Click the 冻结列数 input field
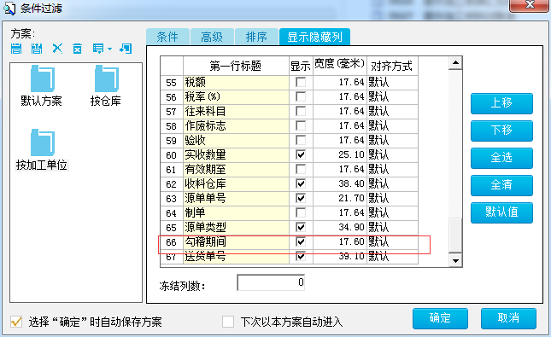Screen dimensions: 551x337 tap(271, 282)
